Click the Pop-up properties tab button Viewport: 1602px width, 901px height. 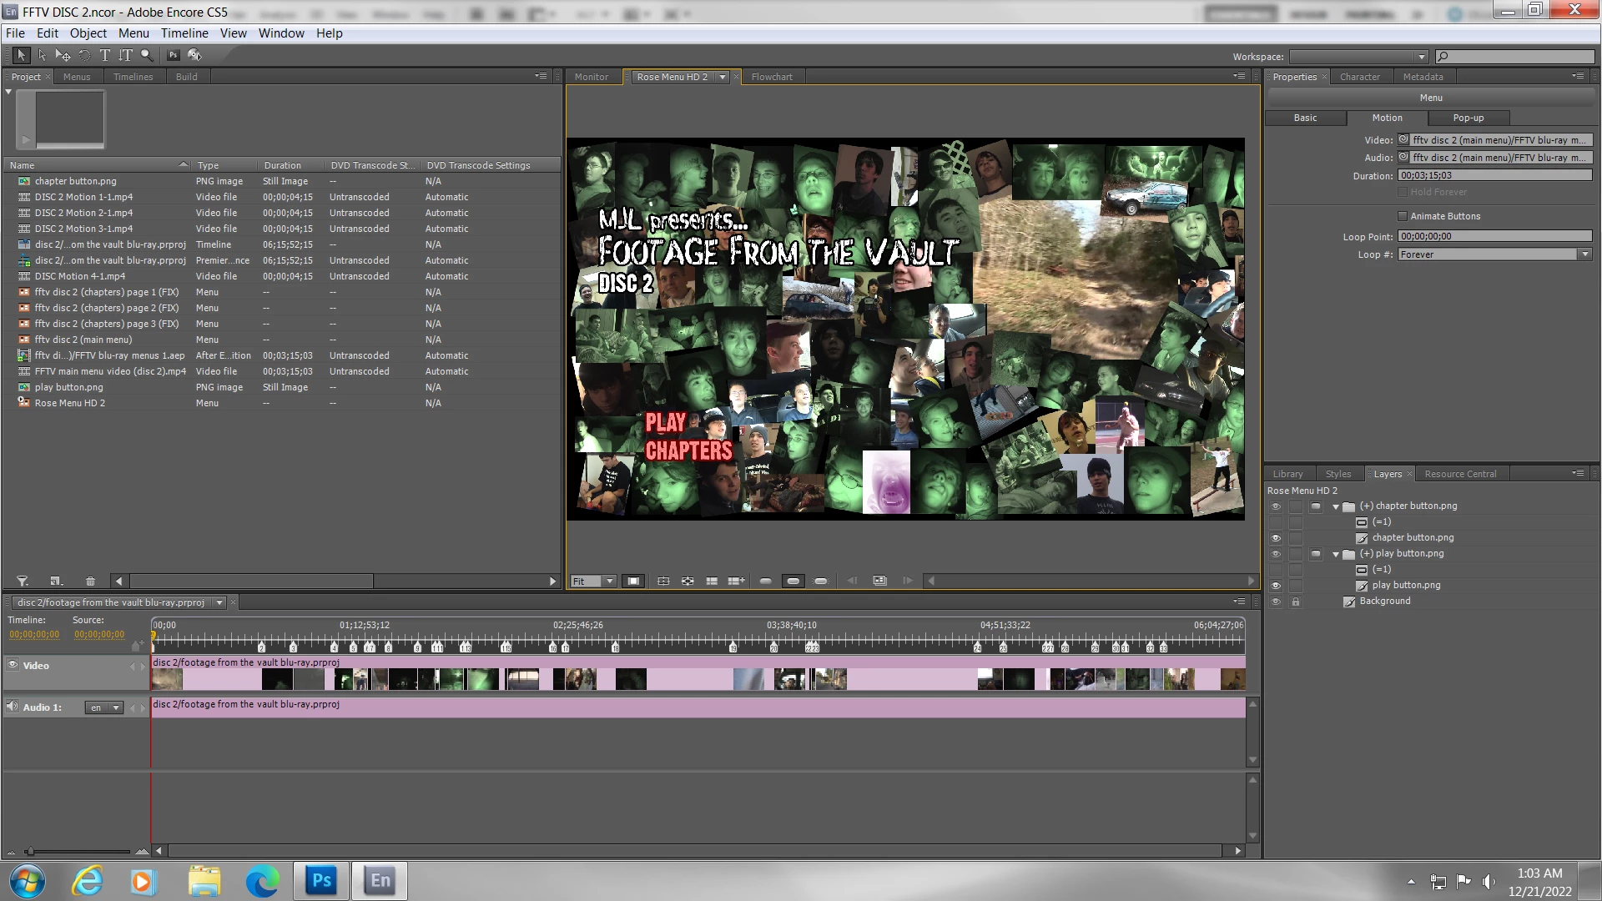click(x=1468, y=118)
